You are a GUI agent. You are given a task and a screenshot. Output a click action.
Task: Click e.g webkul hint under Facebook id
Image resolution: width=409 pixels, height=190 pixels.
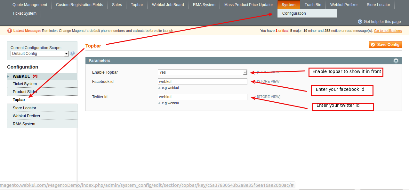click(x=170, y=88)
